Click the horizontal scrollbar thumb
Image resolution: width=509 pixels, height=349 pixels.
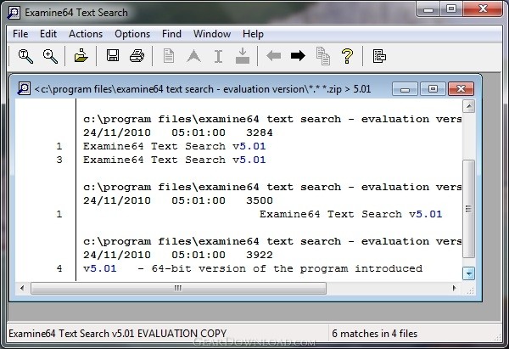178,288
